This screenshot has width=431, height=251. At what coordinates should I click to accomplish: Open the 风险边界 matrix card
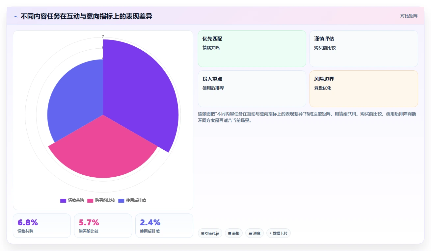(364, 89)
